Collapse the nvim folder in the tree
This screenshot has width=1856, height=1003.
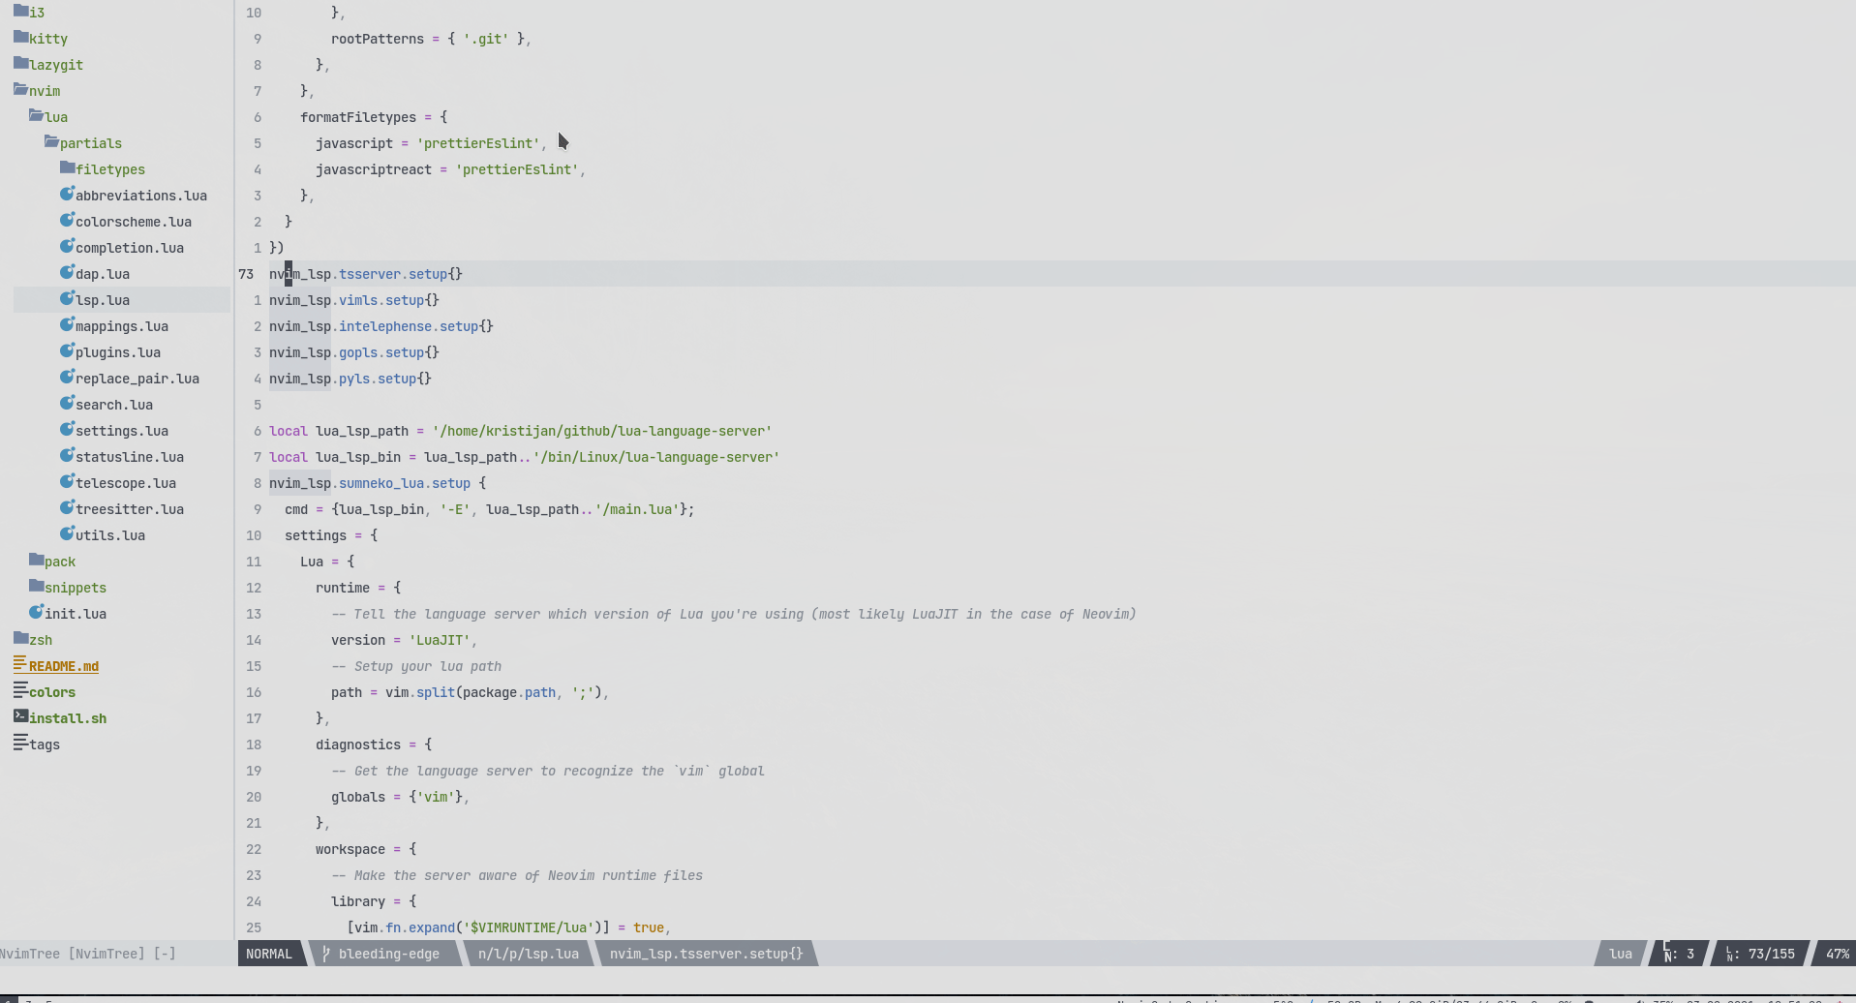pos(37,91)
